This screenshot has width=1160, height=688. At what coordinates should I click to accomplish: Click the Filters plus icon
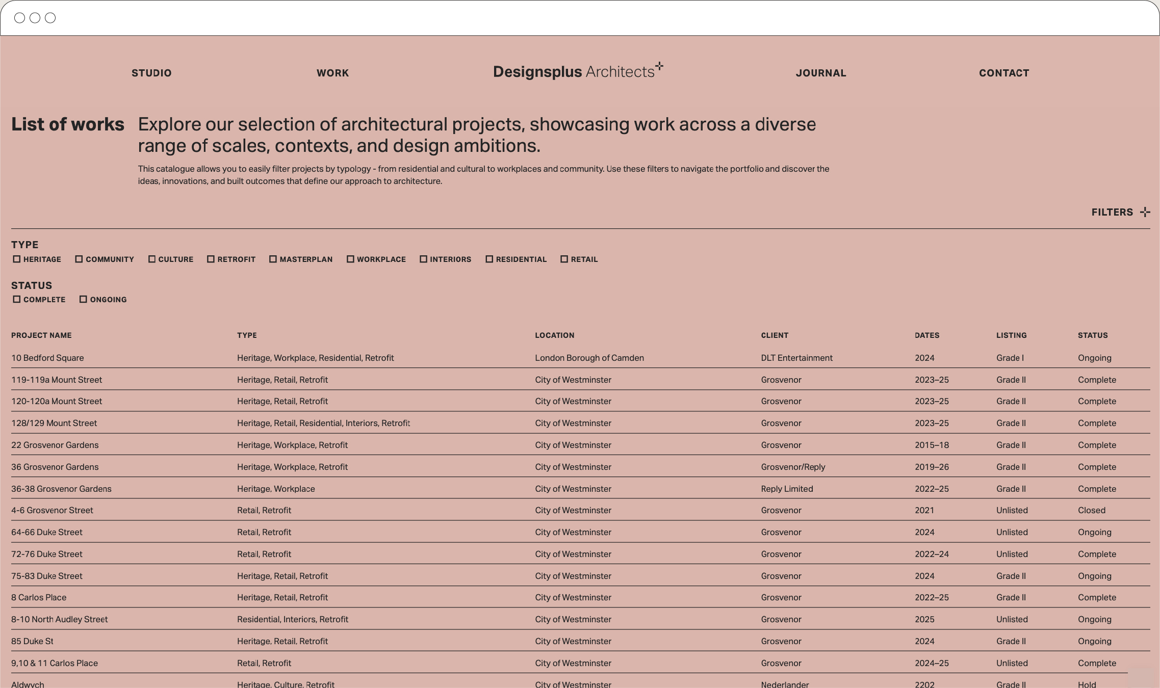click(x=1145, y=212)
